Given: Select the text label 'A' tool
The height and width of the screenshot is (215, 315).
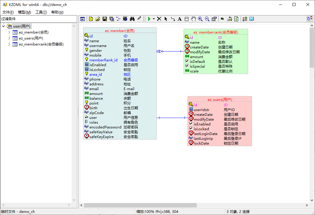Looking at the screenshot, I should pyautogui.click(x=179, y=19).
